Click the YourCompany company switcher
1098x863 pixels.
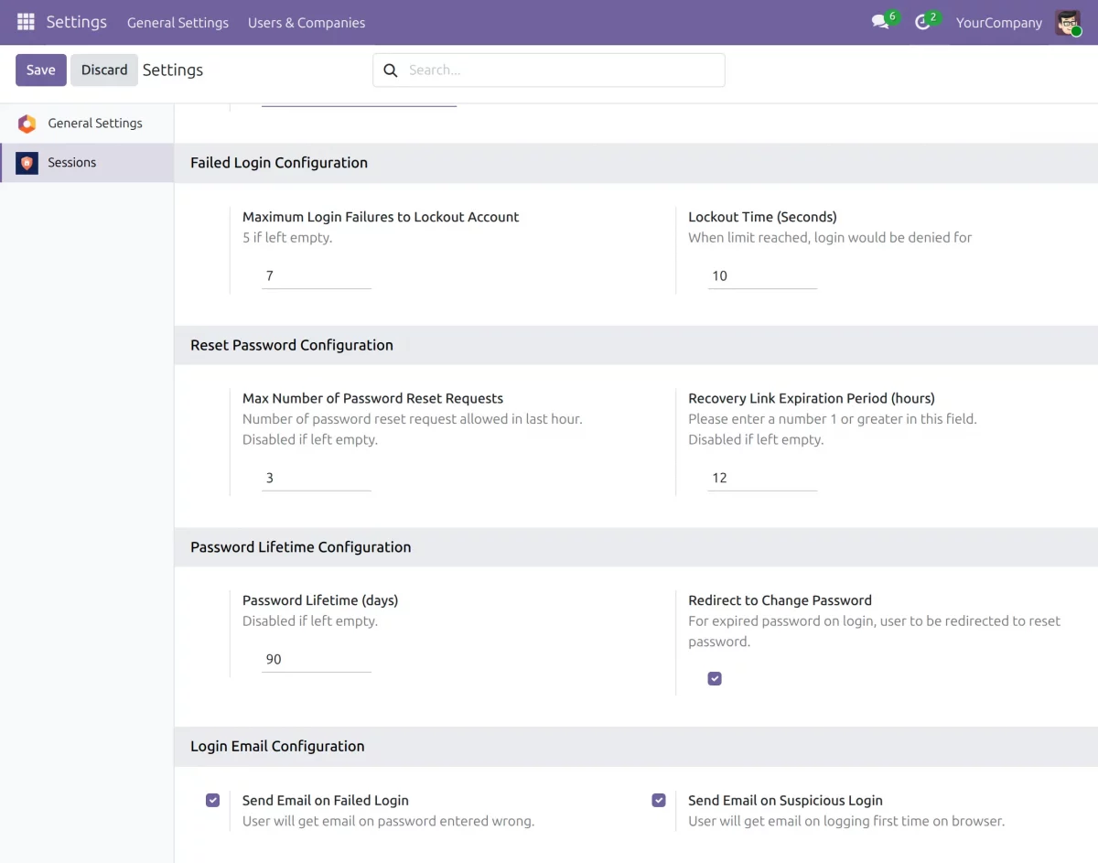click(x=999, y=23)
